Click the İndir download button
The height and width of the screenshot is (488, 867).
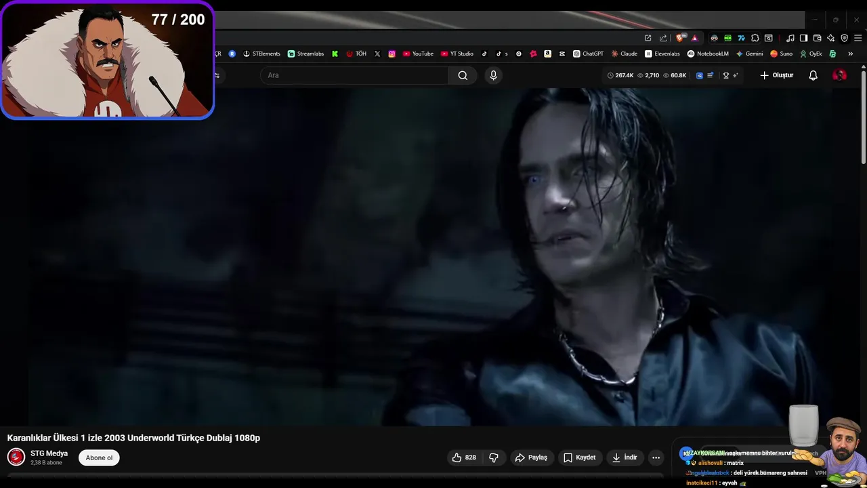(625, 457)
